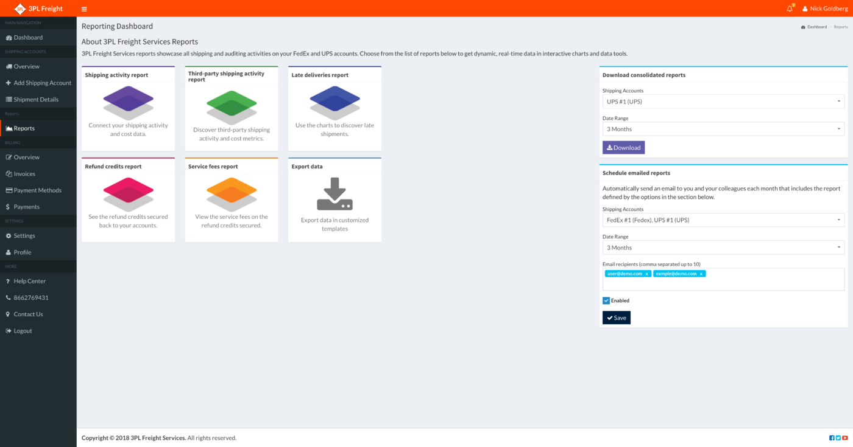Click the Save button

(x=616, y=317)
